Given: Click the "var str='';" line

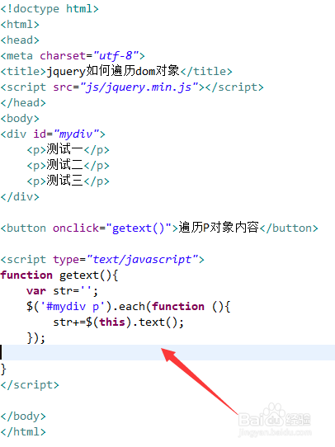Looking at the screenshot, I should [63, 291].
